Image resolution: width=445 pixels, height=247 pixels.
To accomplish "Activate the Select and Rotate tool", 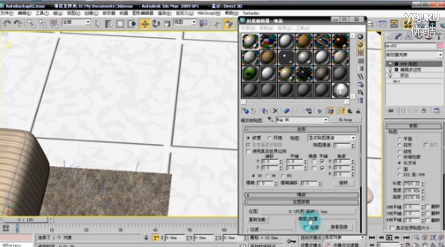I will (x=156, y=24).
